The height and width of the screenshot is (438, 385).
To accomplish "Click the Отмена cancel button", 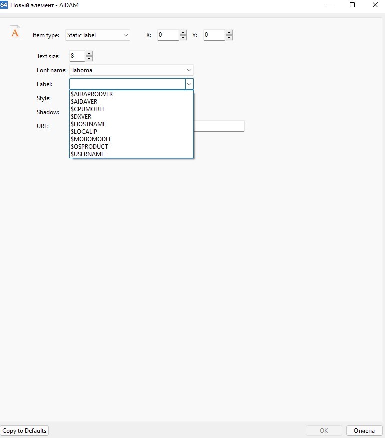I will pos(364,430).
